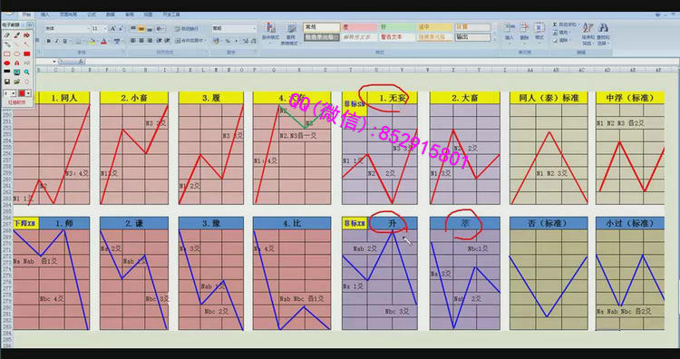Select the magnifier tool in annotation panel
The width and height of the screenshot is (680, 359).
[x=27, y=72]
